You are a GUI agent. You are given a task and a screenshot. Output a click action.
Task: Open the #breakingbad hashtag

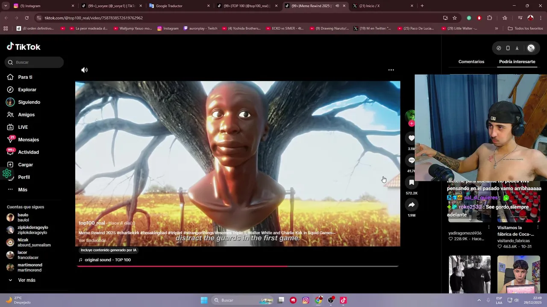[x=153, y=233]
